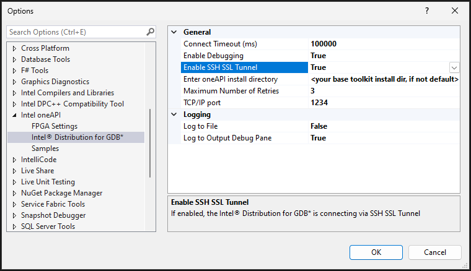Click the options tree vertical scrollbar

[150, 142]
